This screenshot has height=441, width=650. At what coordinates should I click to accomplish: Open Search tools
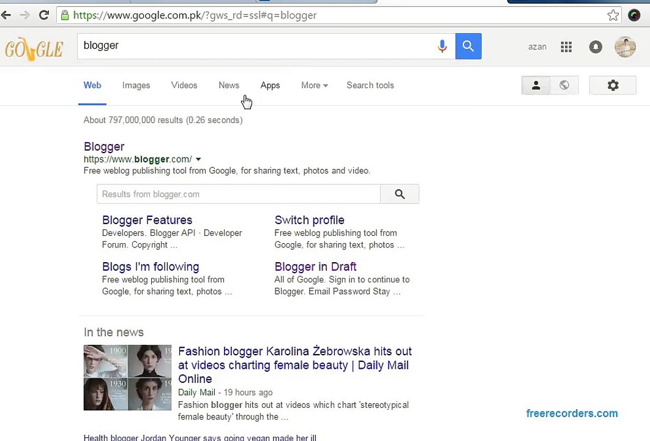point(370,86)
